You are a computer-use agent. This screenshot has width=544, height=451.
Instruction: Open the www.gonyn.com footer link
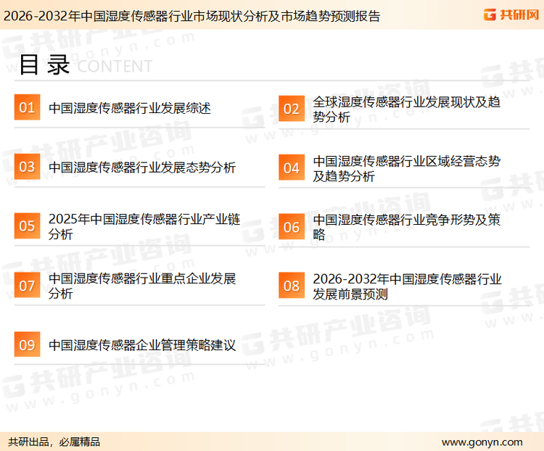(482, 442)
